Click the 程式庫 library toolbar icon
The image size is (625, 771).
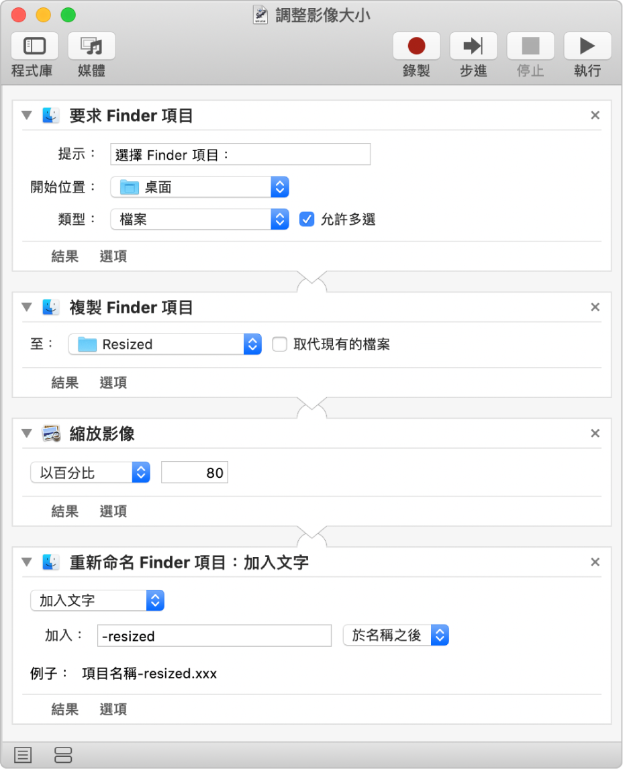34,46
